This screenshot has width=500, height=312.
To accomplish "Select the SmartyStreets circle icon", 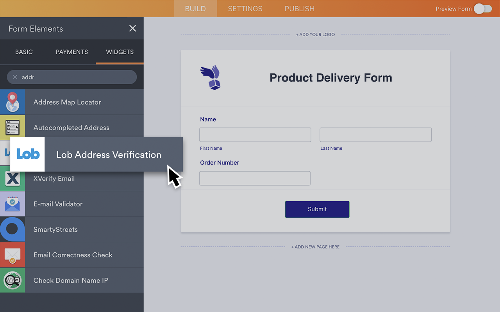I will [12, 229].
